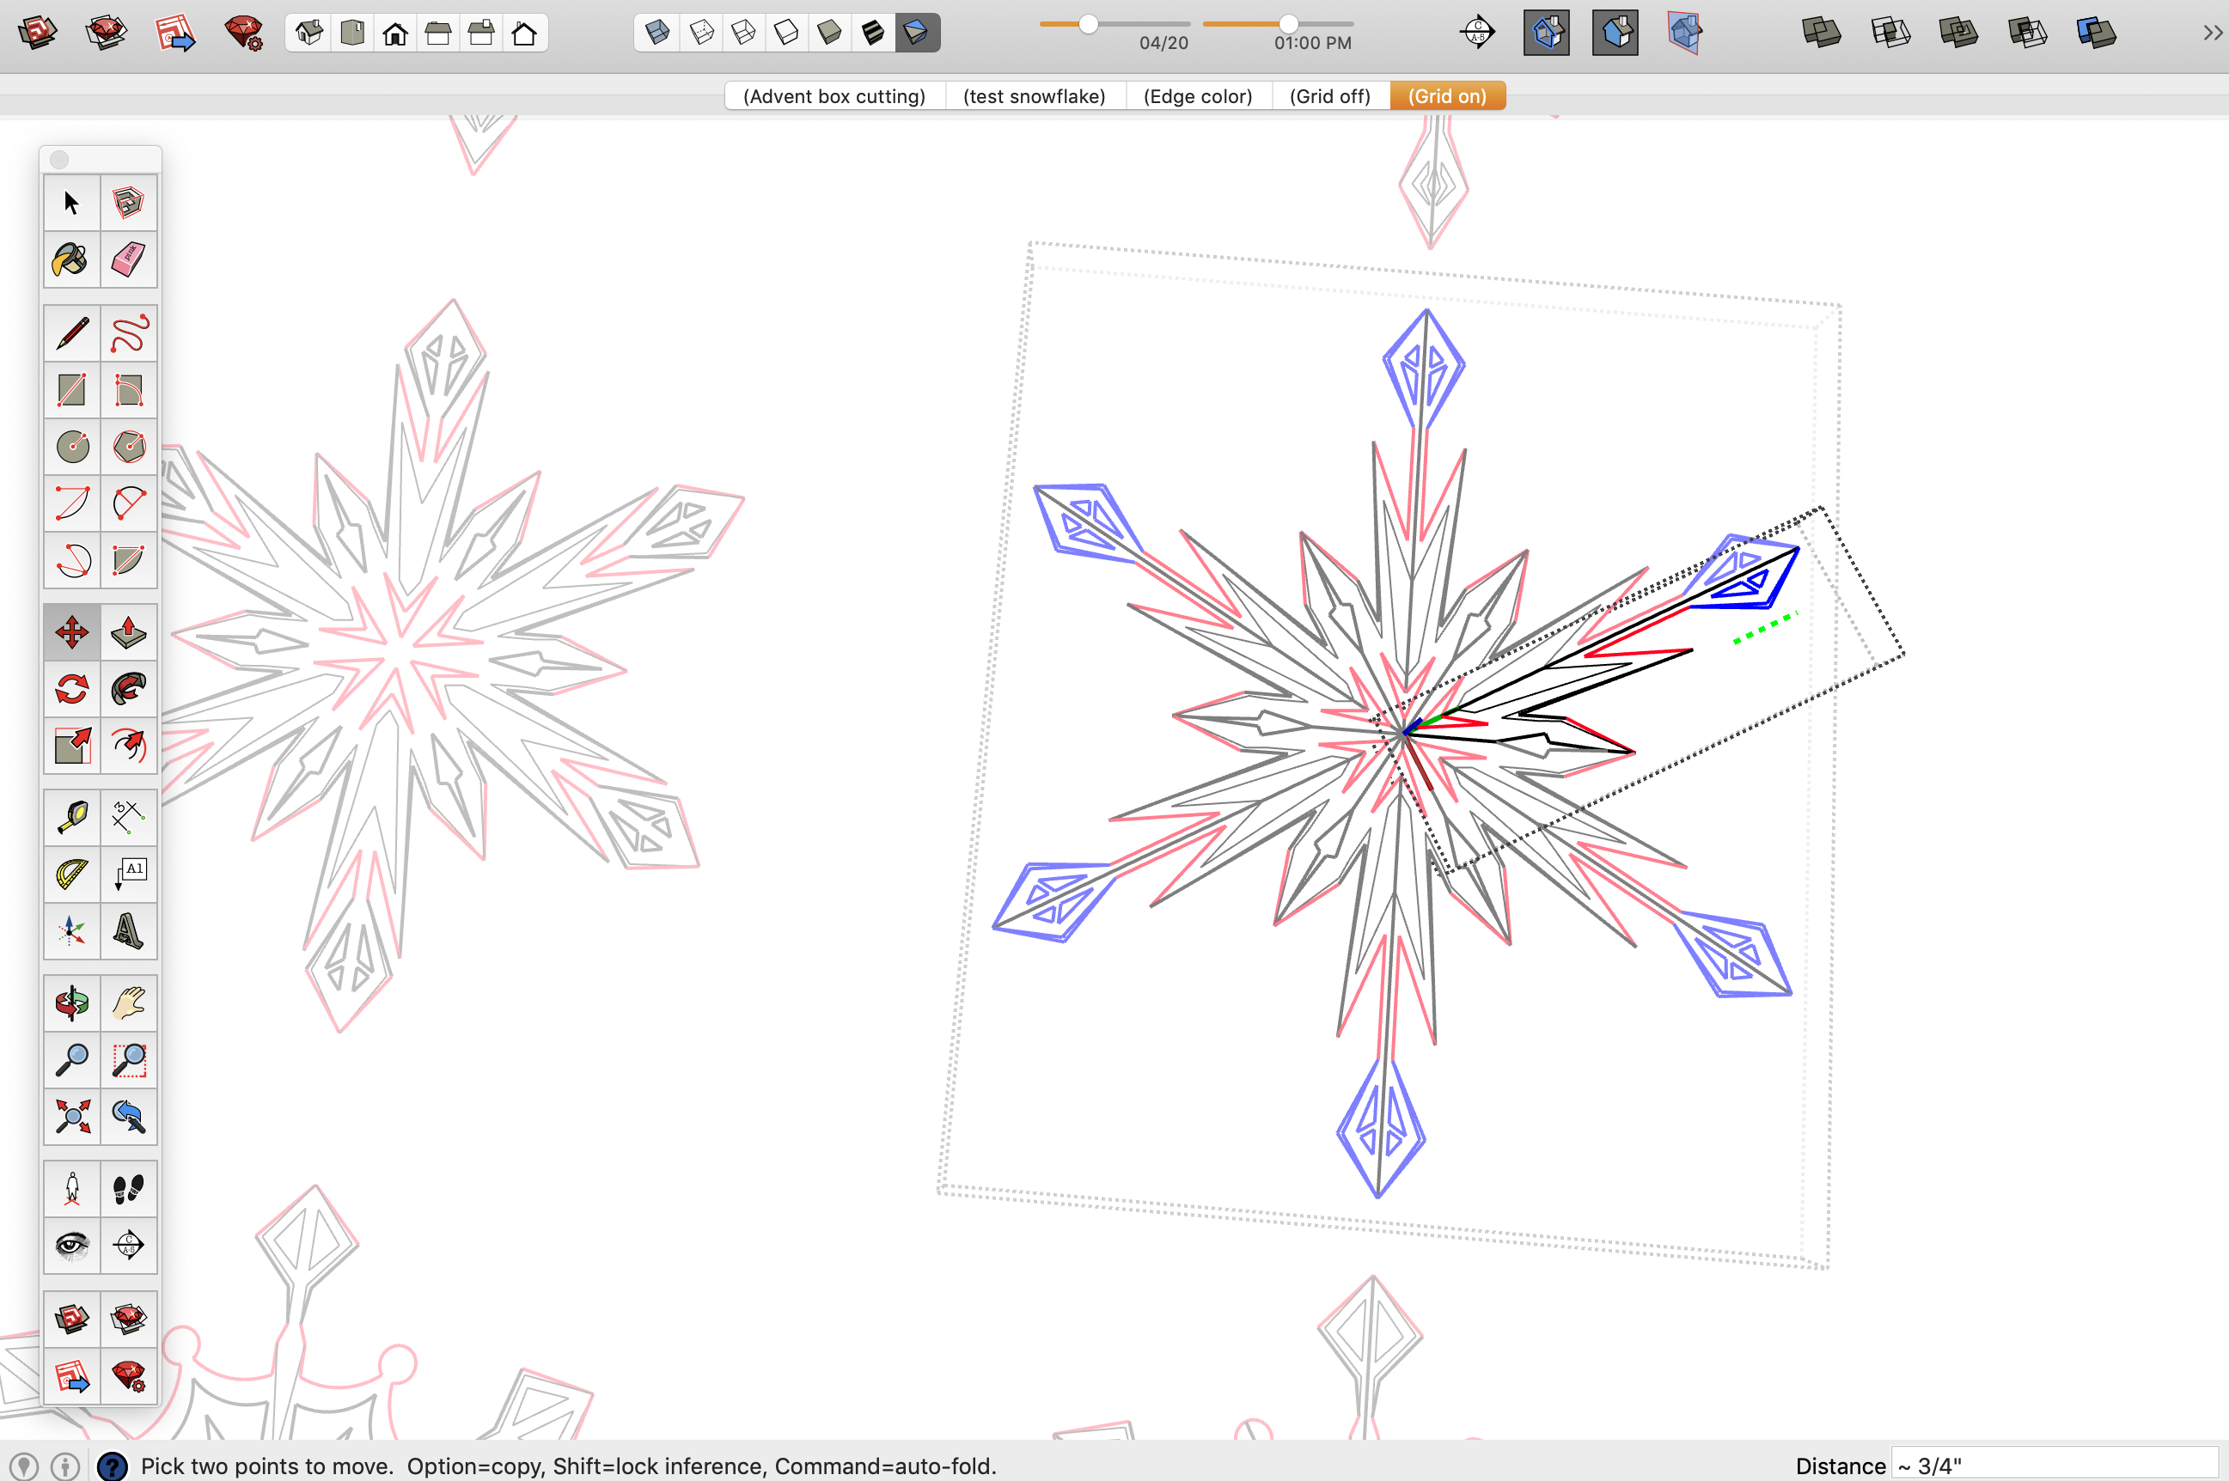This screenshot has width=2229, height=1481.
Task: Click the Rotate tool icon
Action: (71, 685)
